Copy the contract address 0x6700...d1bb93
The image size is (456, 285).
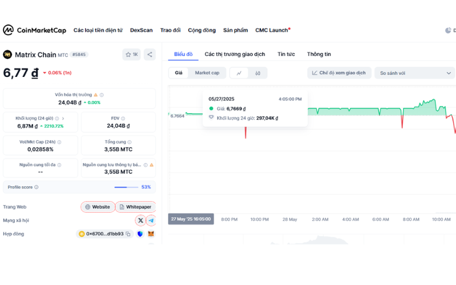(128, 234)
